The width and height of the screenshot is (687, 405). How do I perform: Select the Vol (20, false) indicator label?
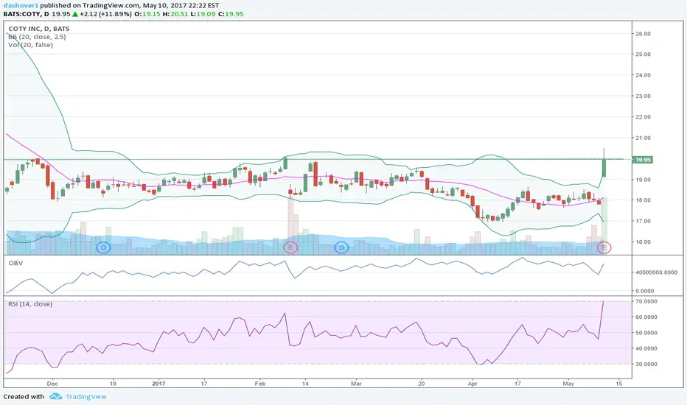(31, 45)
